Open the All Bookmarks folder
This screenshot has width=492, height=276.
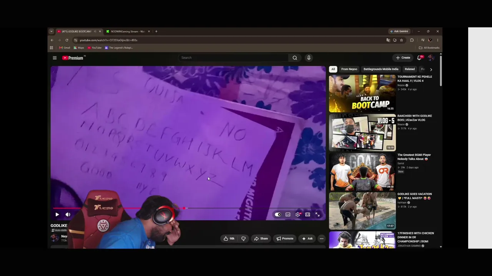click(x=429, y=48)
